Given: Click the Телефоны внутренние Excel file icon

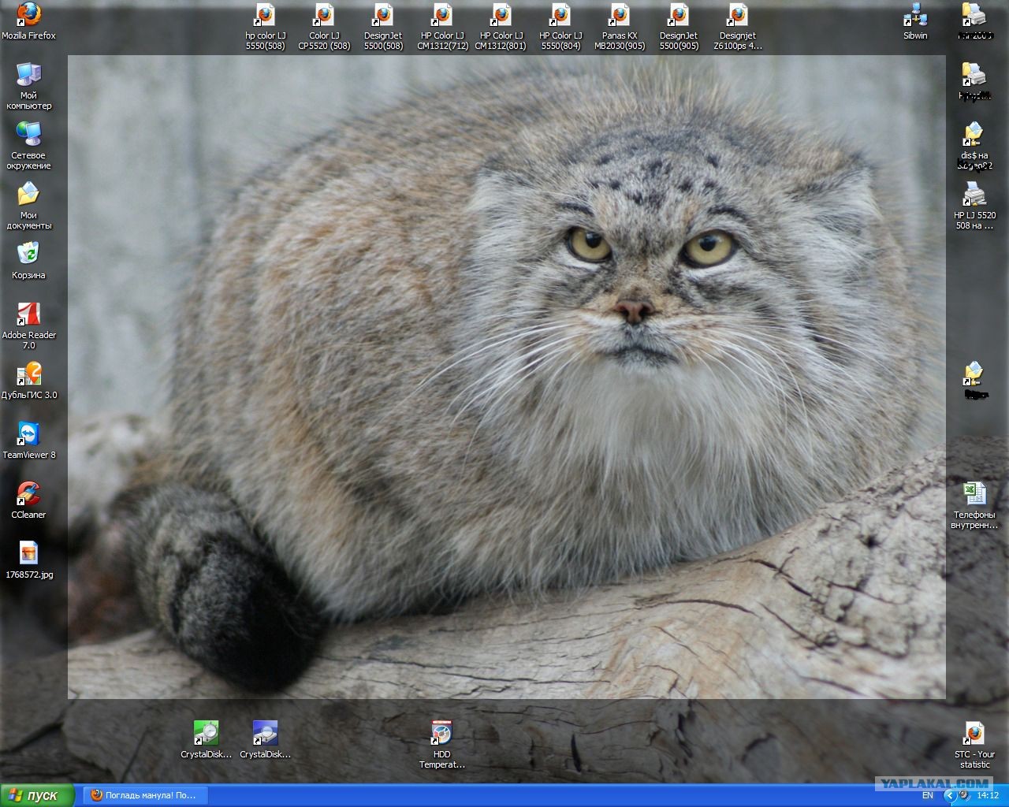Looking at the screenshot, I should pyautogui.click(x=974, y=493).
